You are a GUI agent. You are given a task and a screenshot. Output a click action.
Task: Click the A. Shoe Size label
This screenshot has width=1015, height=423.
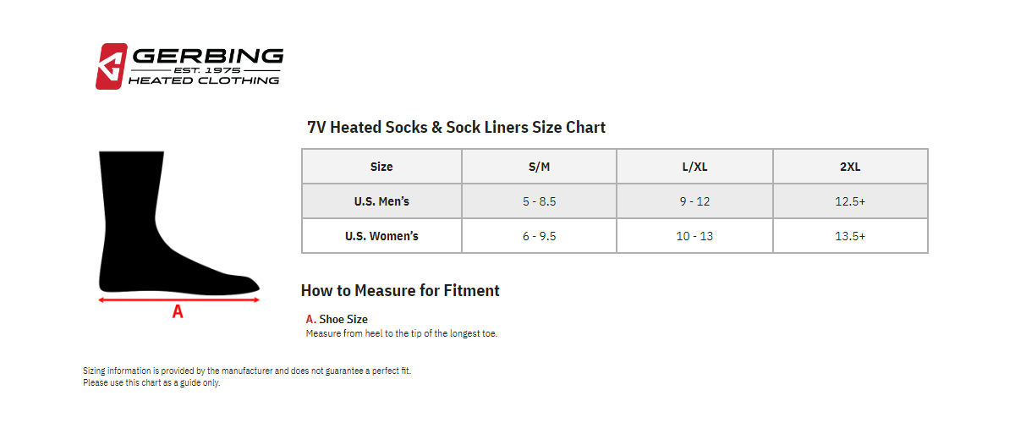click(337, 320)
